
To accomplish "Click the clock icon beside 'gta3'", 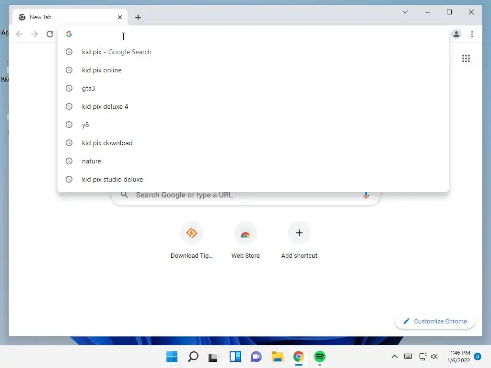I will [69, 88].
